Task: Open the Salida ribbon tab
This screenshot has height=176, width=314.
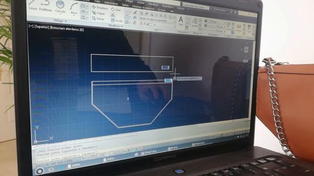Action: coord(125,5)
